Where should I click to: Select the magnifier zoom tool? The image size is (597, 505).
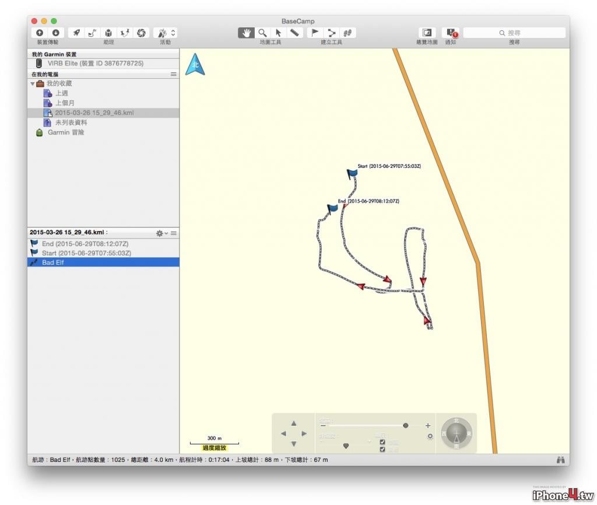pyautogui.click(x=262, y=33)
